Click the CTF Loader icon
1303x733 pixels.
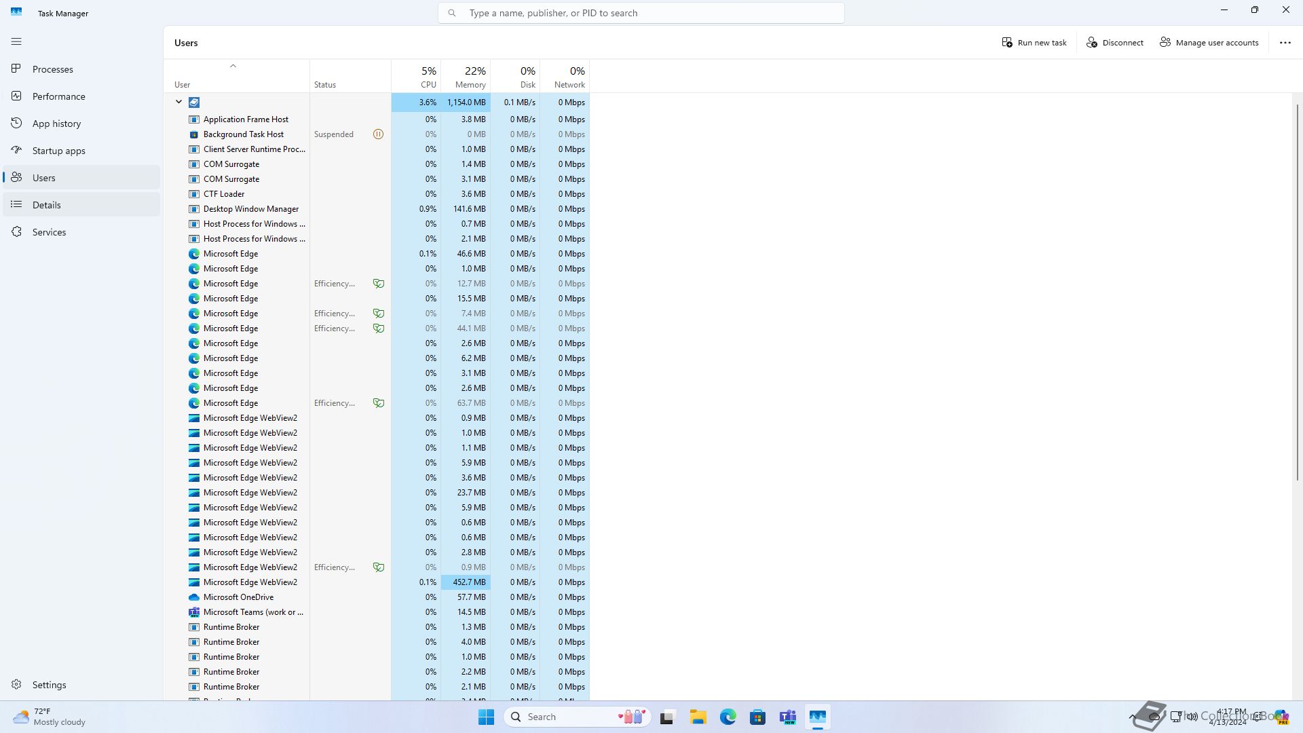pyautogui.click(x=194, y=194)
